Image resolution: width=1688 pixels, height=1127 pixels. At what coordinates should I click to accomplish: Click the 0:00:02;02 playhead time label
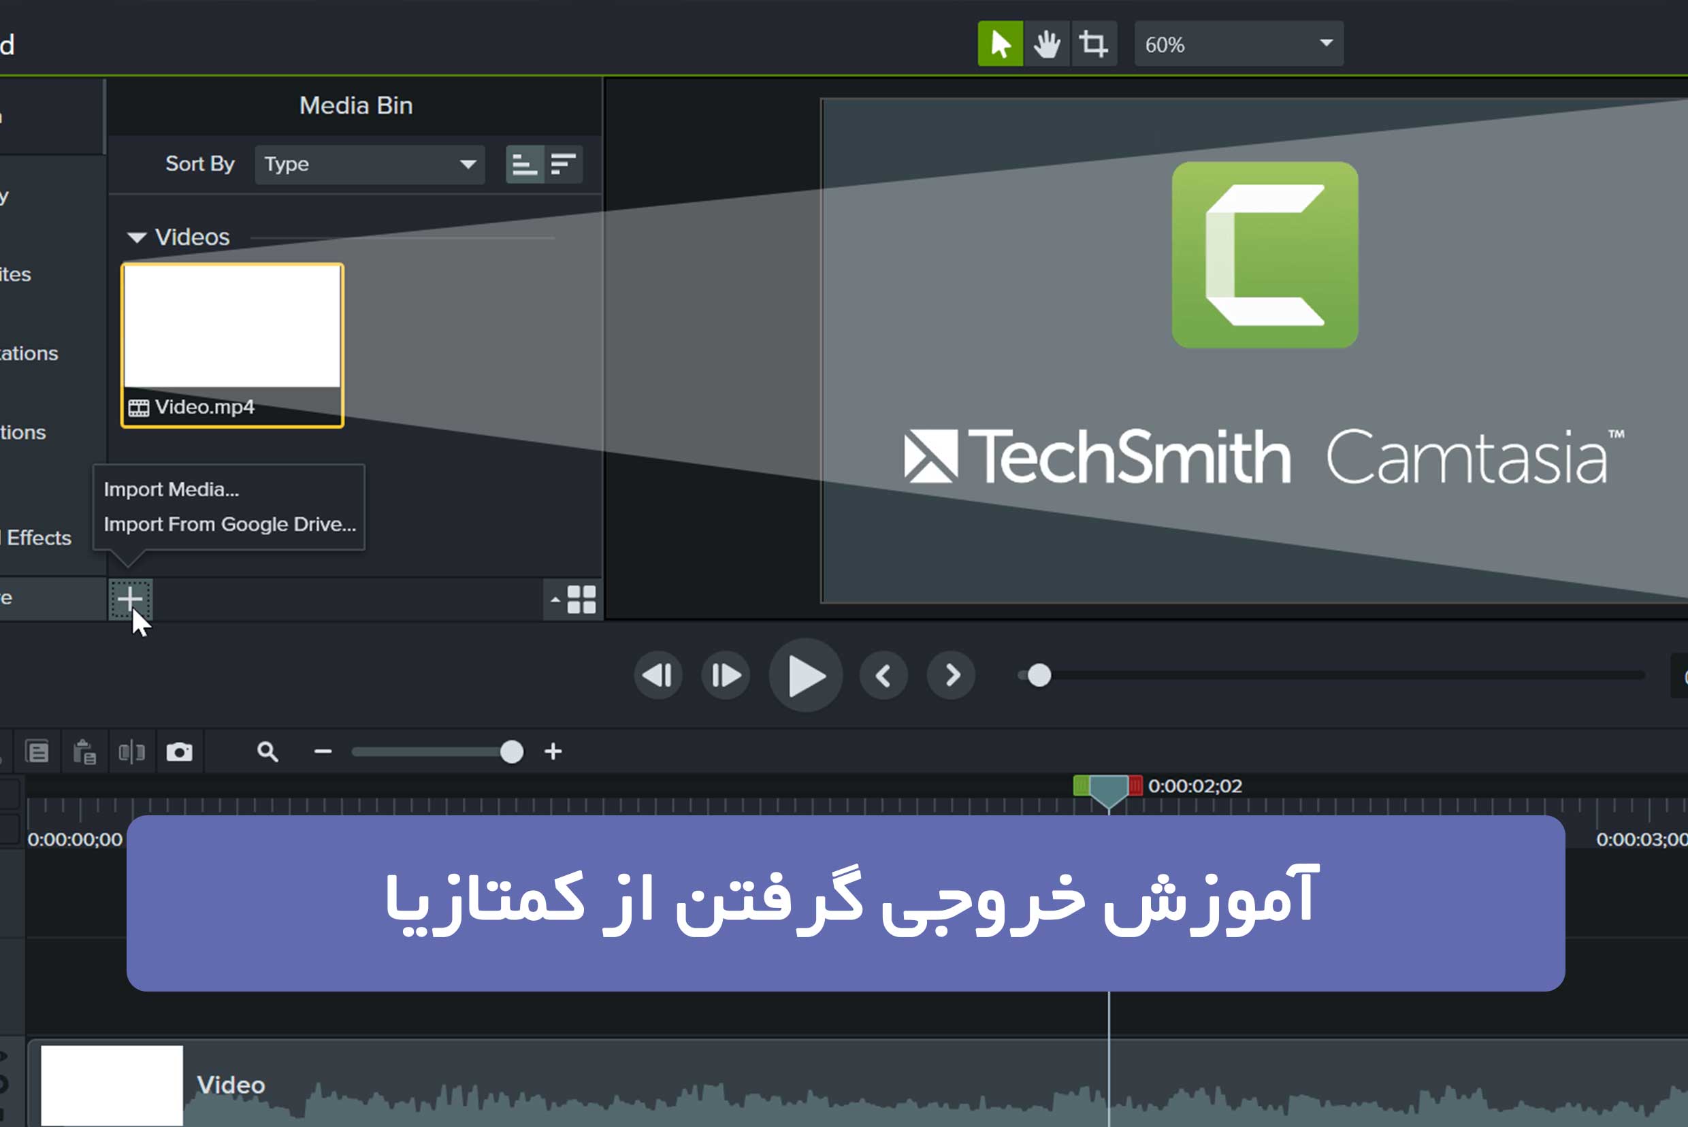(1195, 785)
